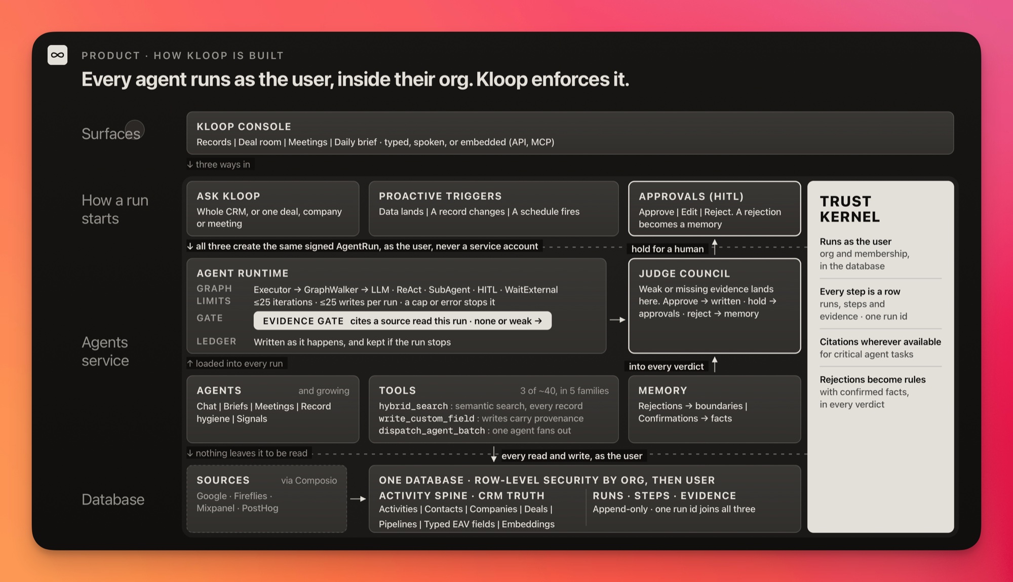This screenshot has width=1013, height=582.
Task: Click the 'How a run starts' label
Action: point(115,209)
